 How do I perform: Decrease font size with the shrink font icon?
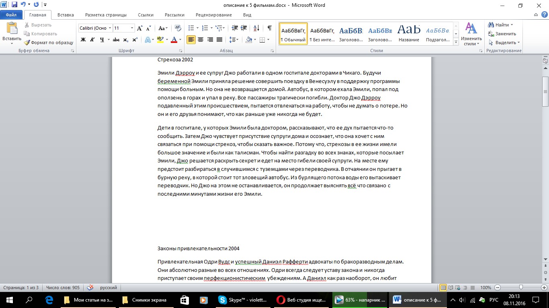(148, 28)
